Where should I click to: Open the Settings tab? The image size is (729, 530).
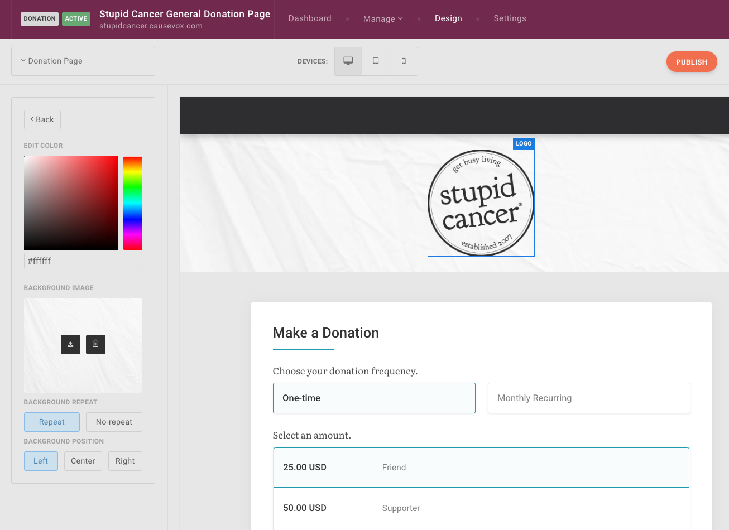point(510,18)
